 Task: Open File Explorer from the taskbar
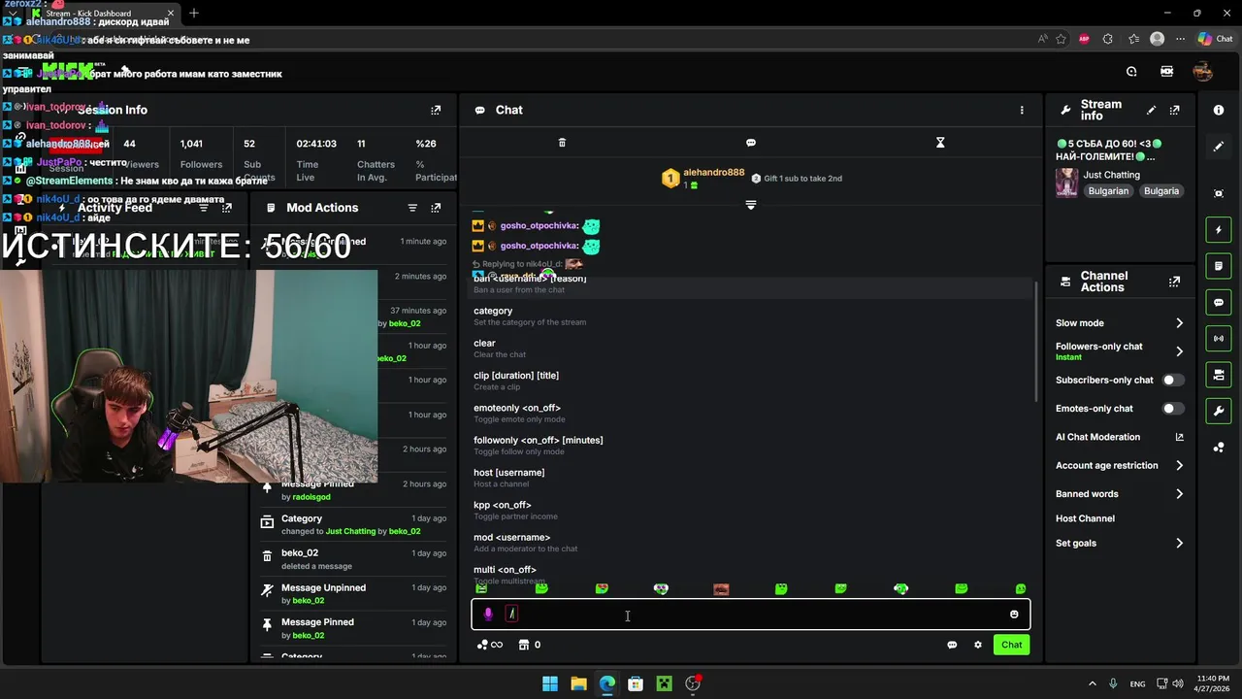click(578, 683)
